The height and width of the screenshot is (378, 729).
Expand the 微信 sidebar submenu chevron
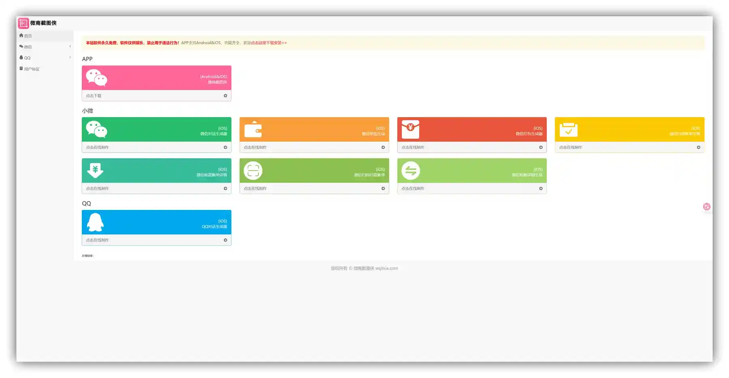[x=70, y=47]
